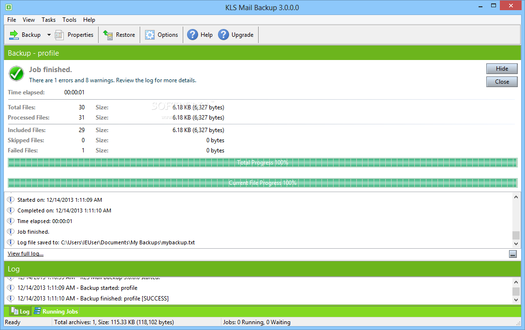Click the Current File Progress 100% bar
The width and height of the screenshot is (525, 330).
click(262, 182)
